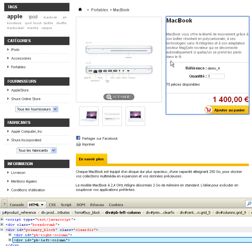Expand the script text/javascript node
This screenshot has width=252, height=246.
click(2, 219)
